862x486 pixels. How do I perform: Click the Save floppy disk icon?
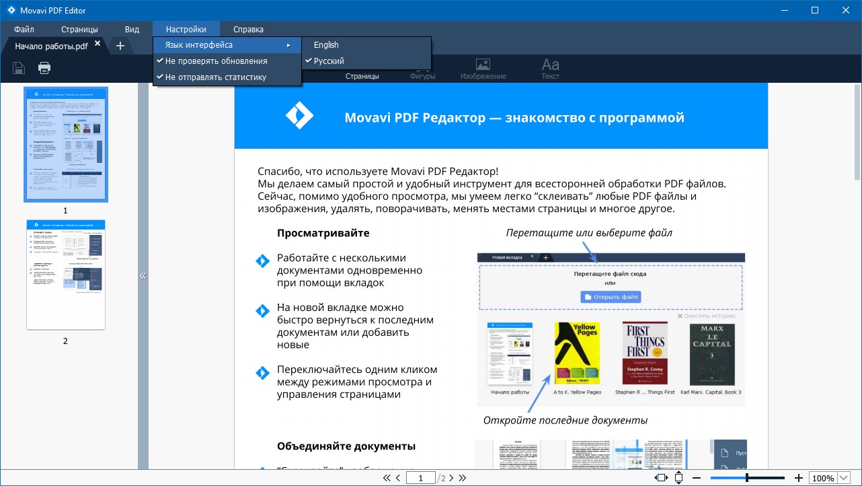pos(19,67)
